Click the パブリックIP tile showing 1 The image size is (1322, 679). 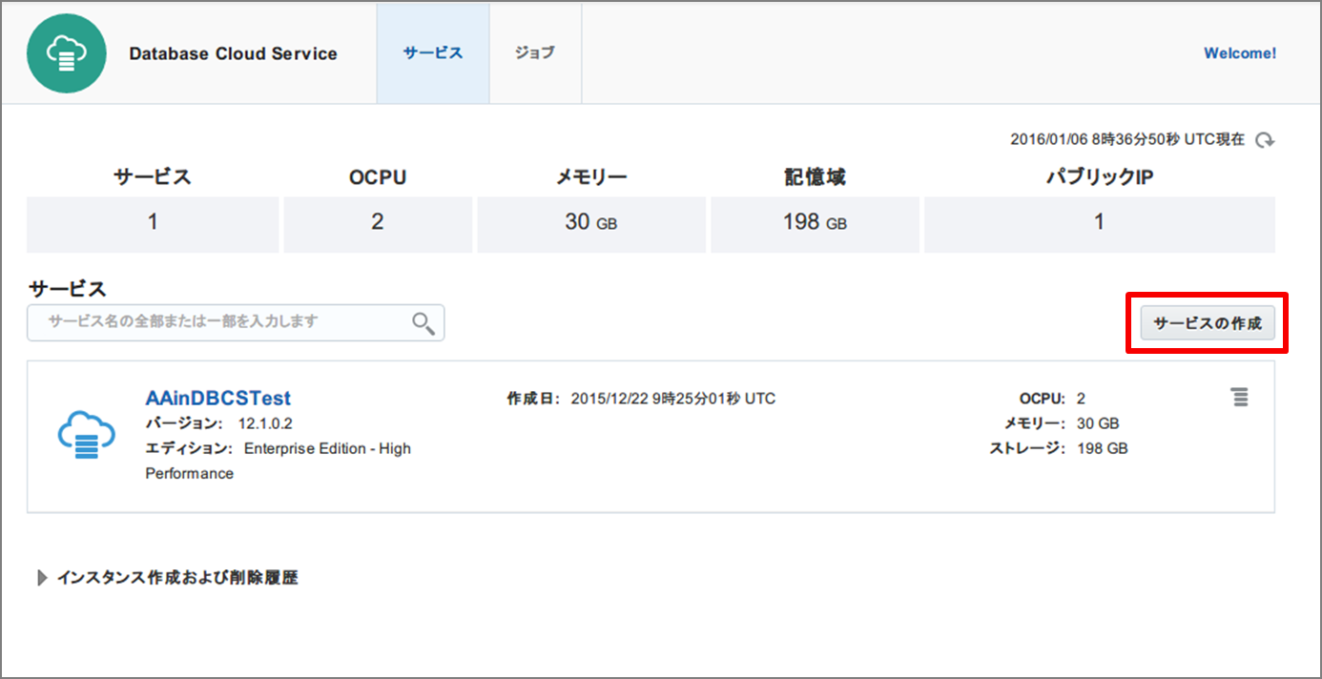[x=1100, y=224]
